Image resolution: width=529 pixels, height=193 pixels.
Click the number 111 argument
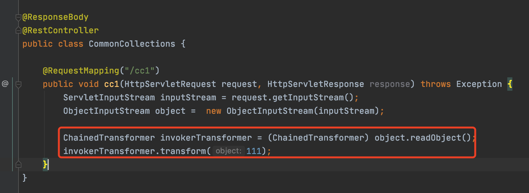click(254, 151)
